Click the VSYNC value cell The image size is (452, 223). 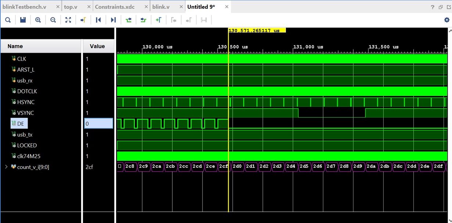point(98,113)
